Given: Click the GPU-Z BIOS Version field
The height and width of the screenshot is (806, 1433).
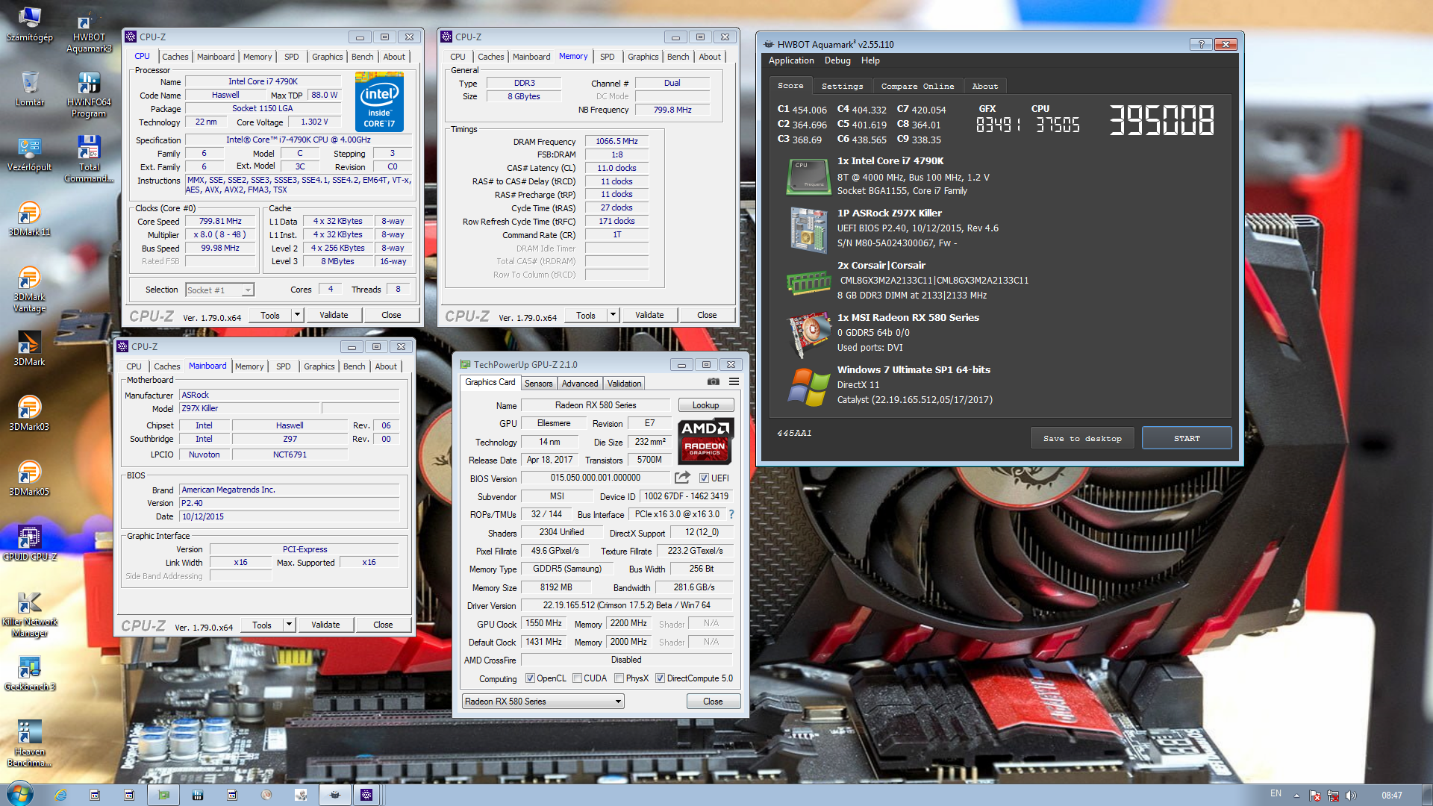Looking at the screenshot, I should (x=596, y=478).
